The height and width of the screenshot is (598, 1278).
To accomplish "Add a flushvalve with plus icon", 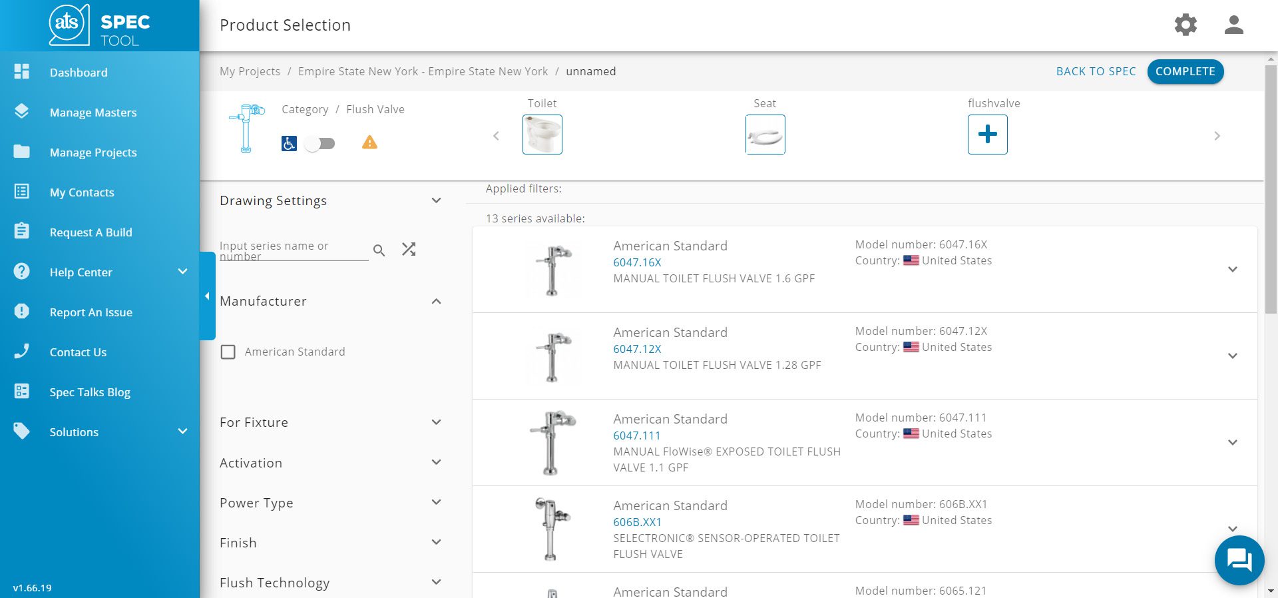I will pyautogui.click(x=988, y=135).
